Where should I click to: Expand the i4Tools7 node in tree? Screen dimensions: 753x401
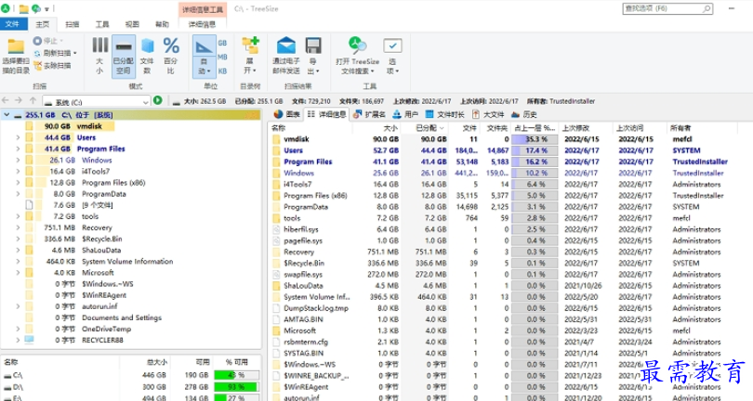tap(18, 171)
